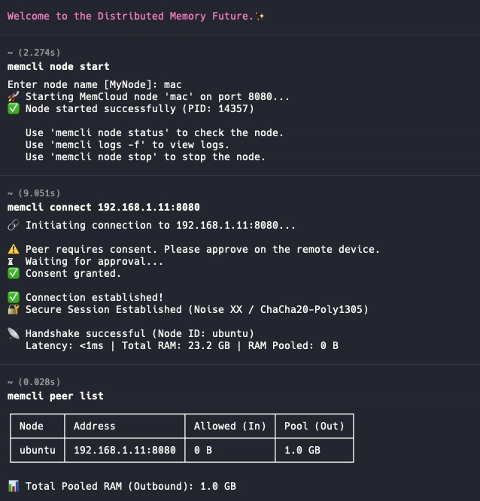The height and width of the screenshot is (501, 480).
Task: Click the green check beside Connection established
Action: (x=13, y=298)
